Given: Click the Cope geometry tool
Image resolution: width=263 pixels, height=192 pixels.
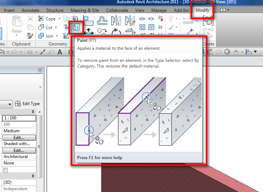Looking at the screenshot, I should coord(47,19).
